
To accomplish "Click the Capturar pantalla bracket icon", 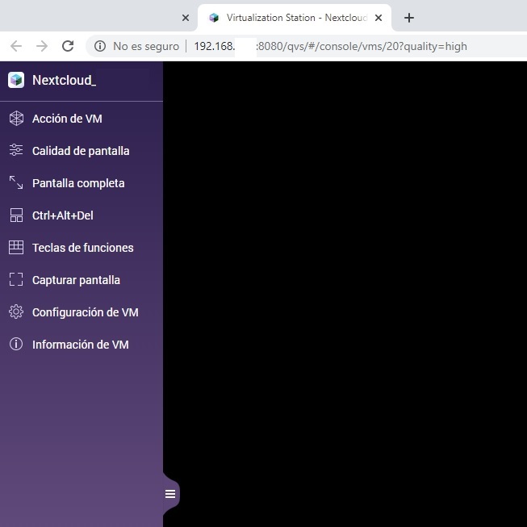I will [x=16, y=280].
